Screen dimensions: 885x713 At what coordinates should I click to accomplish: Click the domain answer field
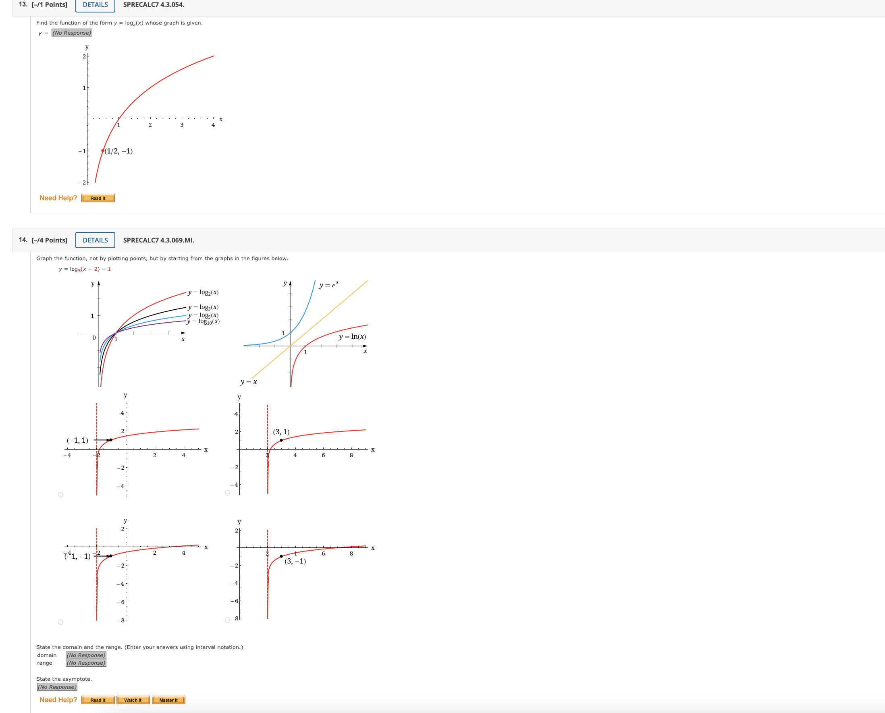(86, 655)
